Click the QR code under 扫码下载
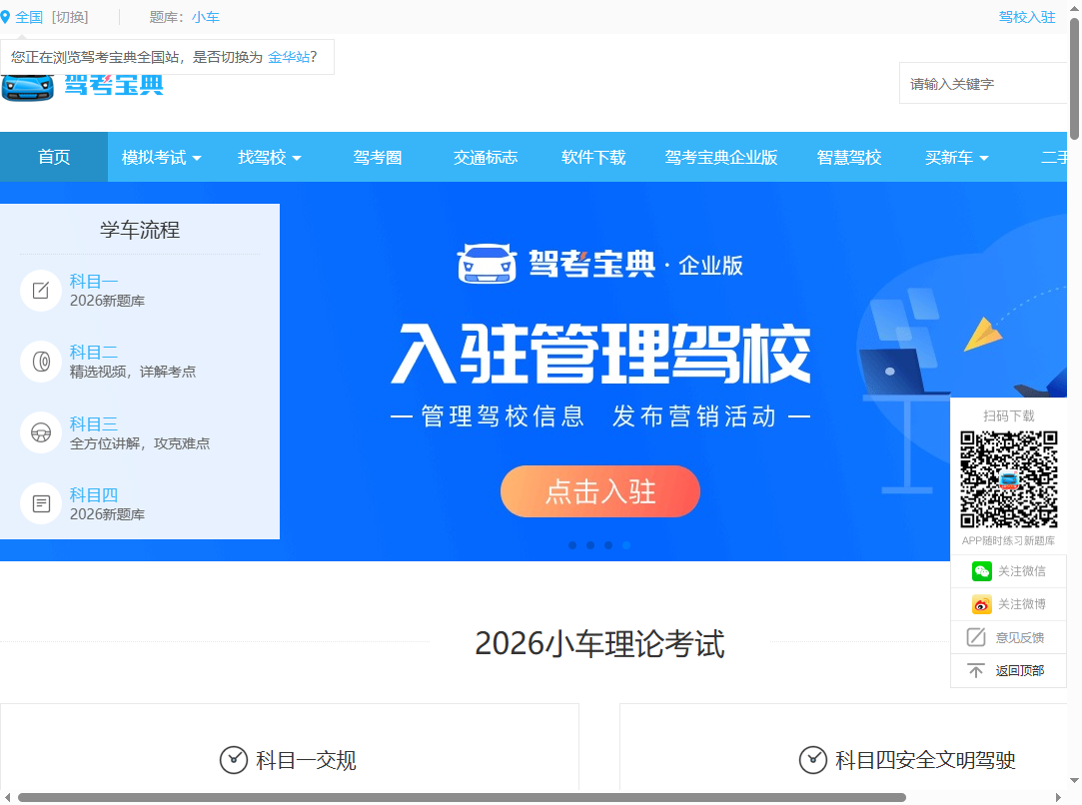Screen dimensions: 1082x805 pos(1009,479)
